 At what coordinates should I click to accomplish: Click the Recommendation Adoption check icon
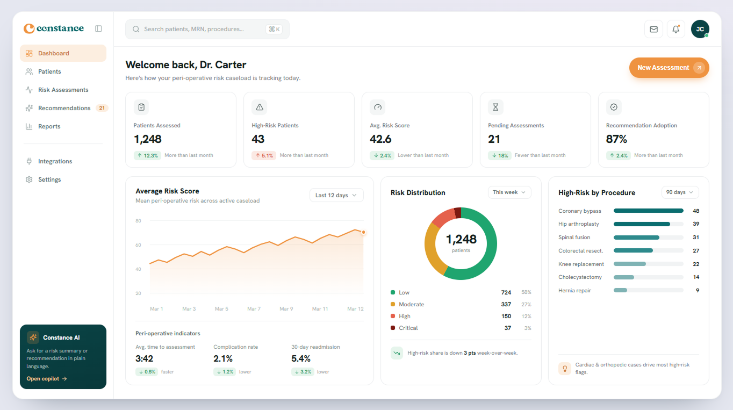pyautogui.click(x=614, y=107)
